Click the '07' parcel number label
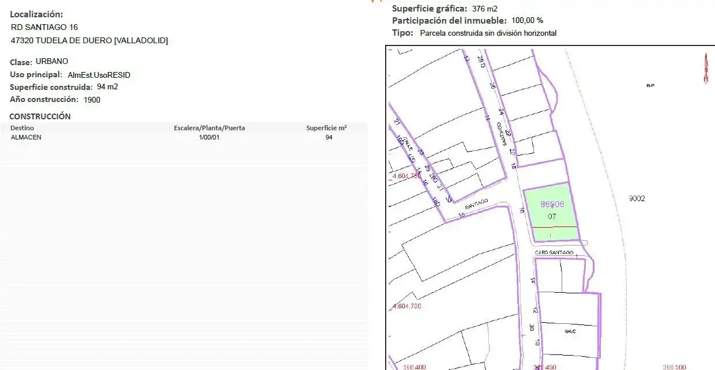This screenshot has height=370, width=715. click(x=552, y=217)
